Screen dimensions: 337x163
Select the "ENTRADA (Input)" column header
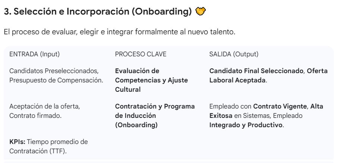34,54
